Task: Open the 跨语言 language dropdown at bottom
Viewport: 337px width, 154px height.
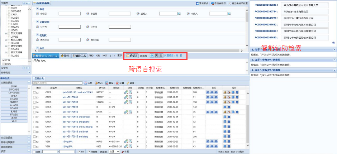Action: pos(114,151)
